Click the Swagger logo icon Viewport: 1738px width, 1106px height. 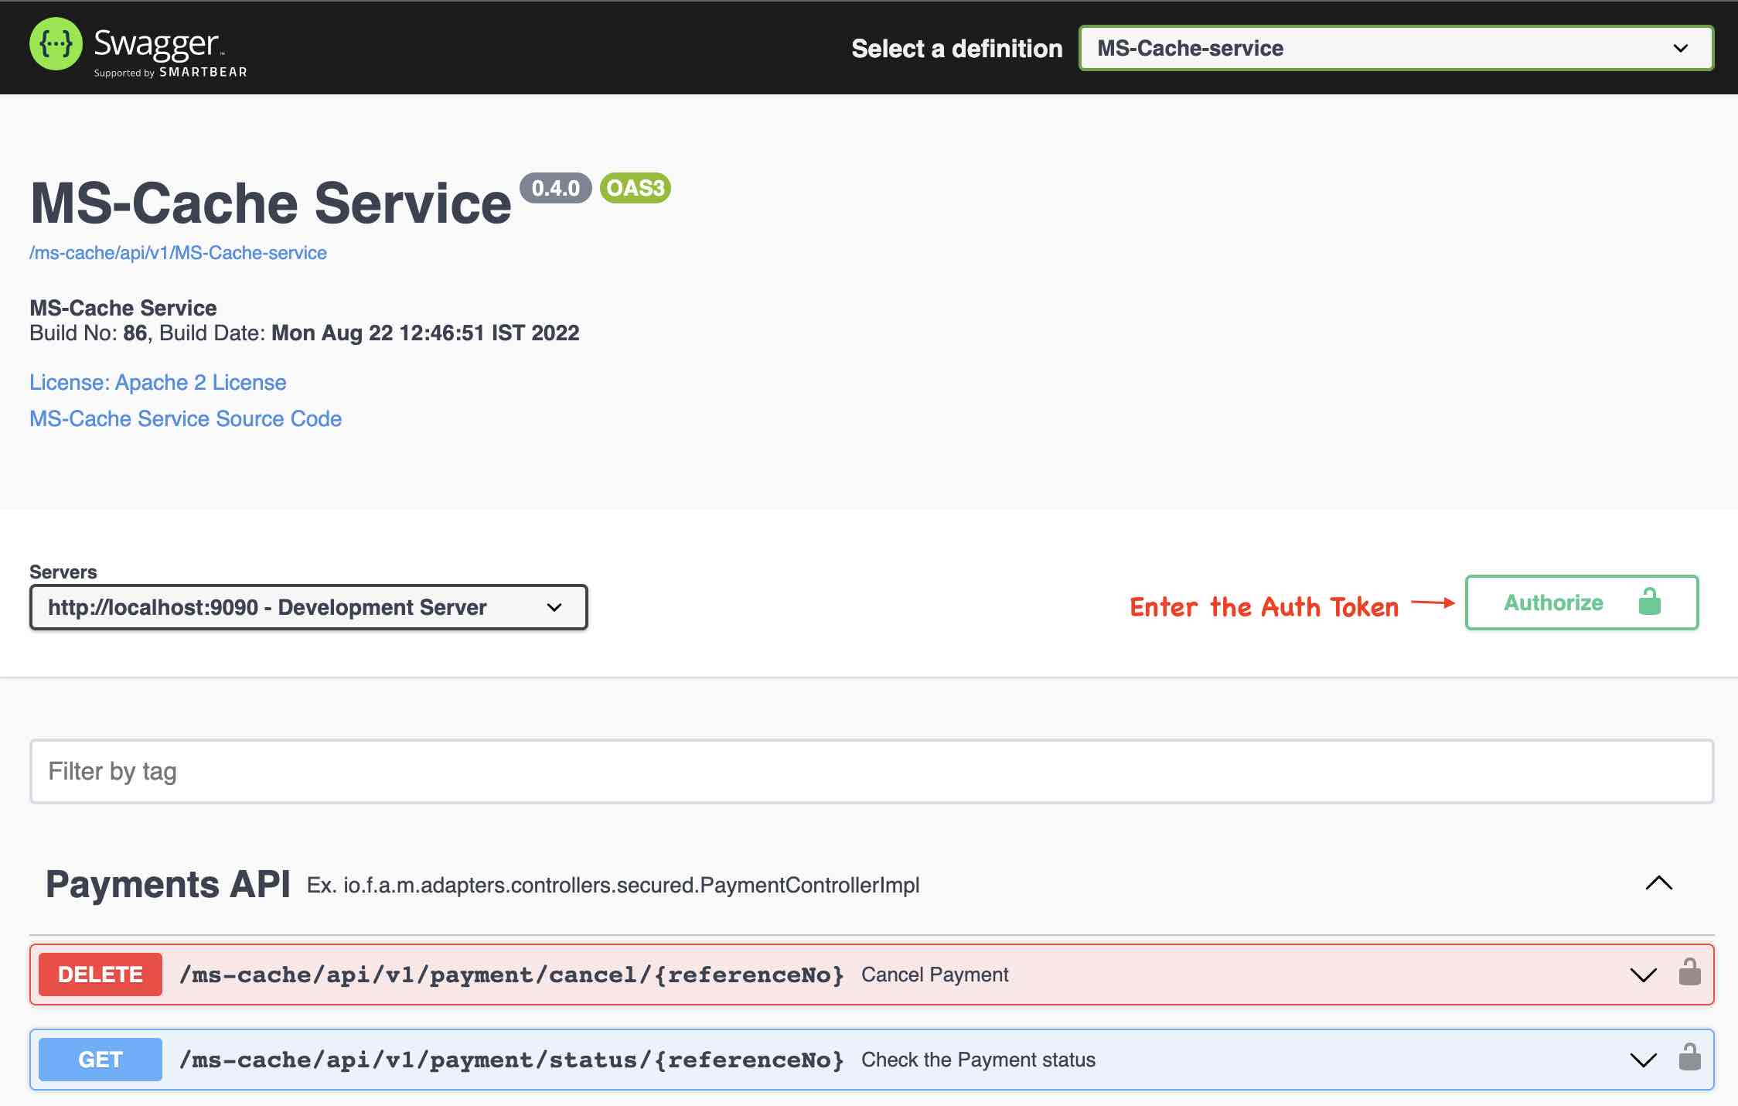pos(56,44)
